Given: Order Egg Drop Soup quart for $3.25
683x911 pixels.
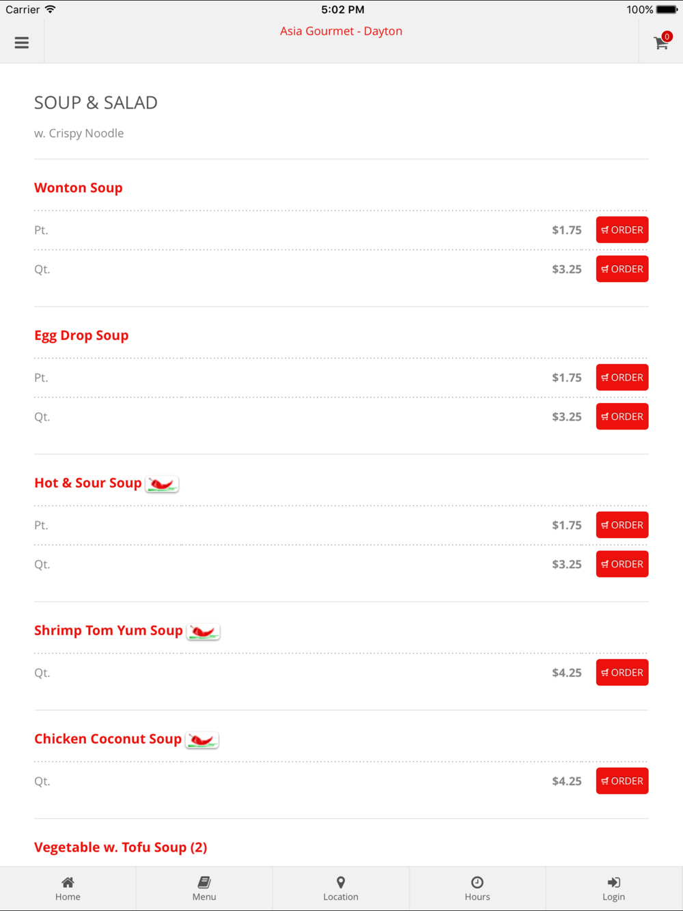Looking at the screenshot, I should click(622, 417).
